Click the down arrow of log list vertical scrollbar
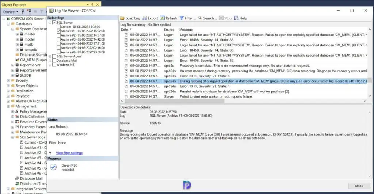 click(x=370, y=96)
